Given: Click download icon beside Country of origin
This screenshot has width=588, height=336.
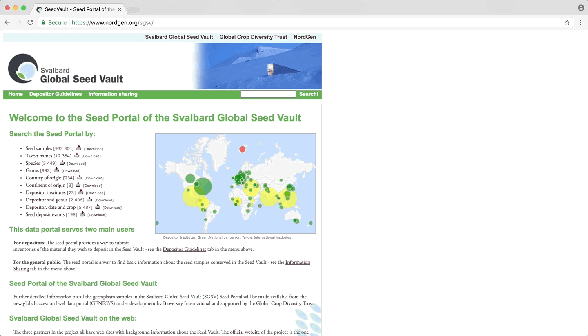Looking at the screenshot, I should [x=80, y=177].
